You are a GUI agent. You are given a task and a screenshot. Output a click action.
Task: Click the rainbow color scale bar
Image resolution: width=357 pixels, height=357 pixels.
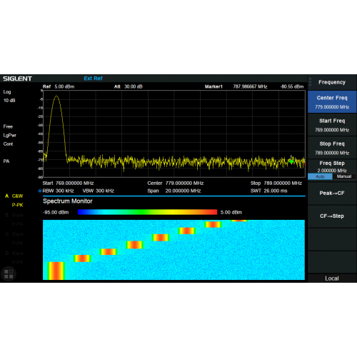[x=147, y=212]
